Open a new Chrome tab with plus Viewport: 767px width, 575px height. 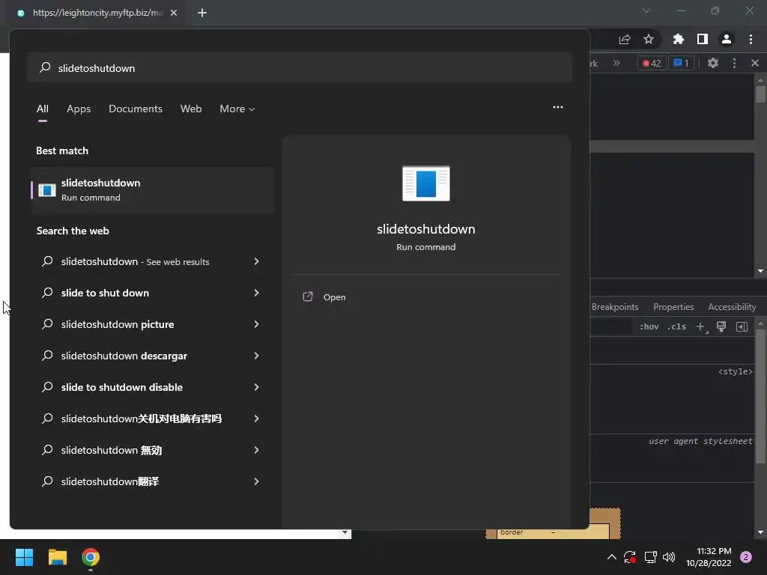pyautogui.click(x=202, y=13)
